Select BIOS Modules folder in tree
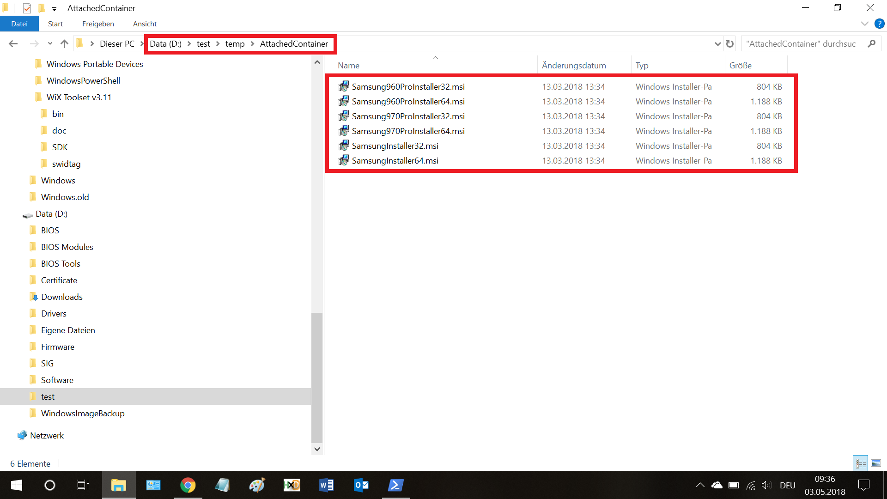The image size is (887, 499). click(x=67, y=247)
